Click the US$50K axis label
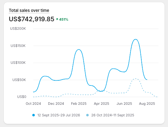Screen dimensions: 168x127 [x=19, y=80]
